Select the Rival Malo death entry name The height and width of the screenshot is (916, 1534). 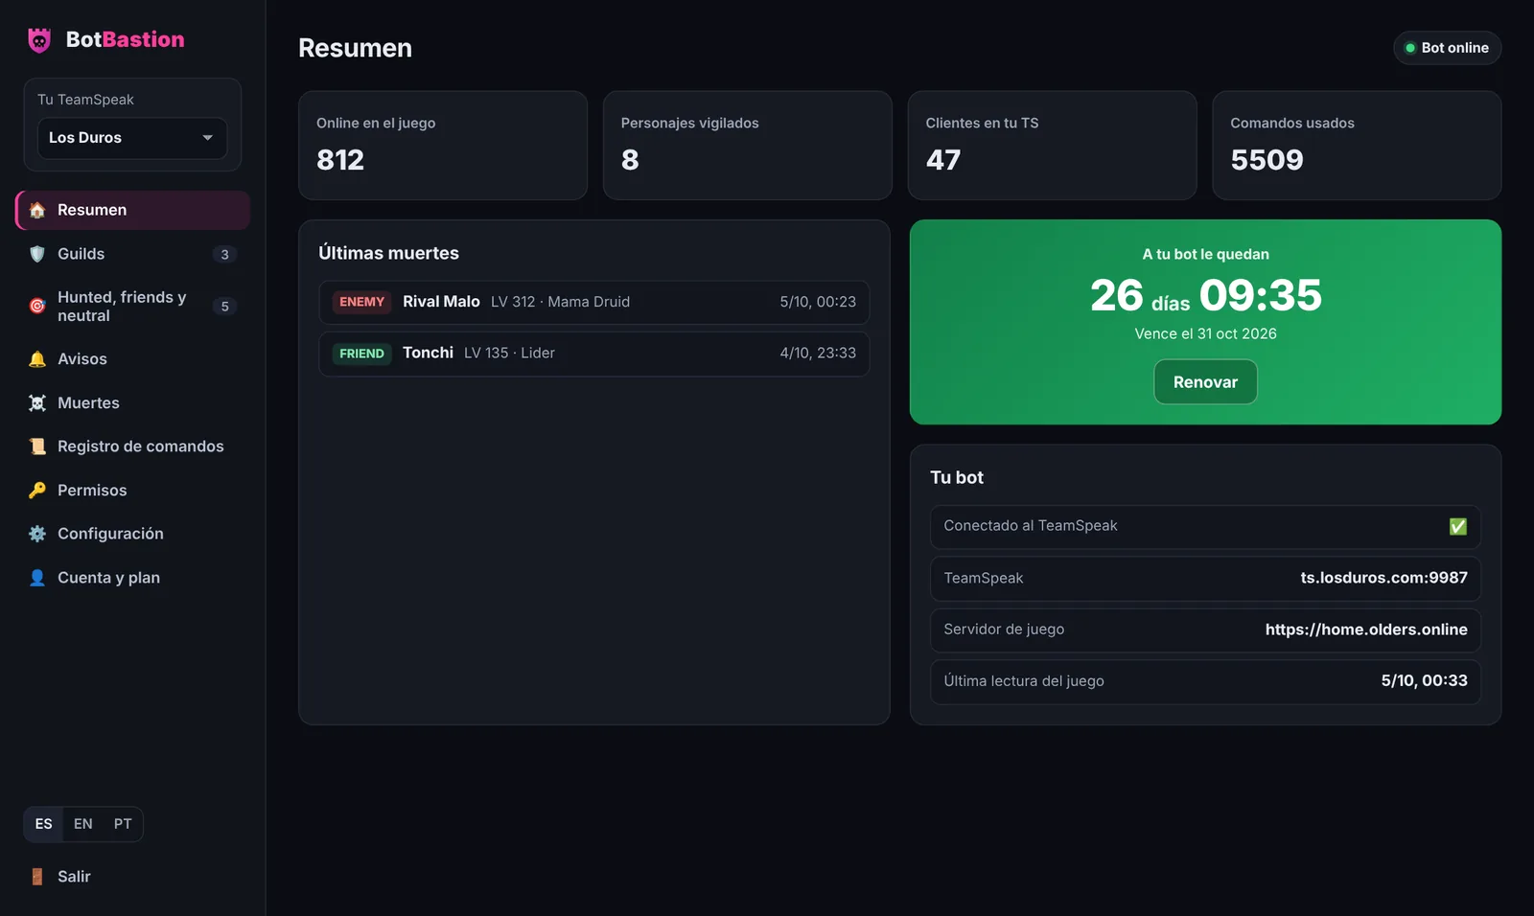(441, 302)
